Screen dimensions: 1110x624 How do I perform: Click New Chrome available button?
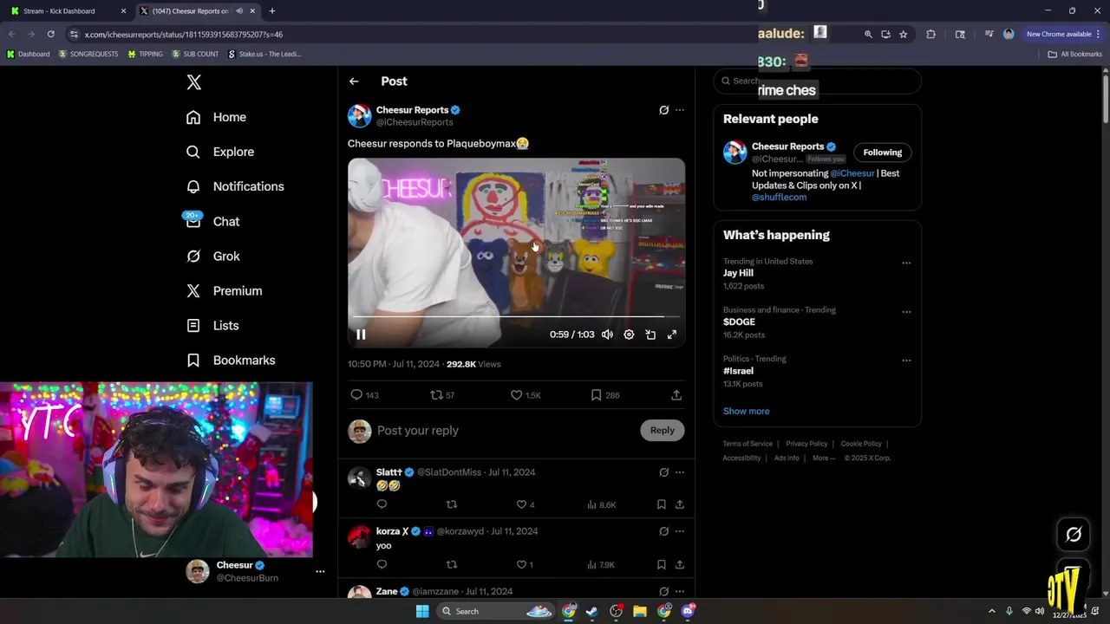click(1063, 35)
